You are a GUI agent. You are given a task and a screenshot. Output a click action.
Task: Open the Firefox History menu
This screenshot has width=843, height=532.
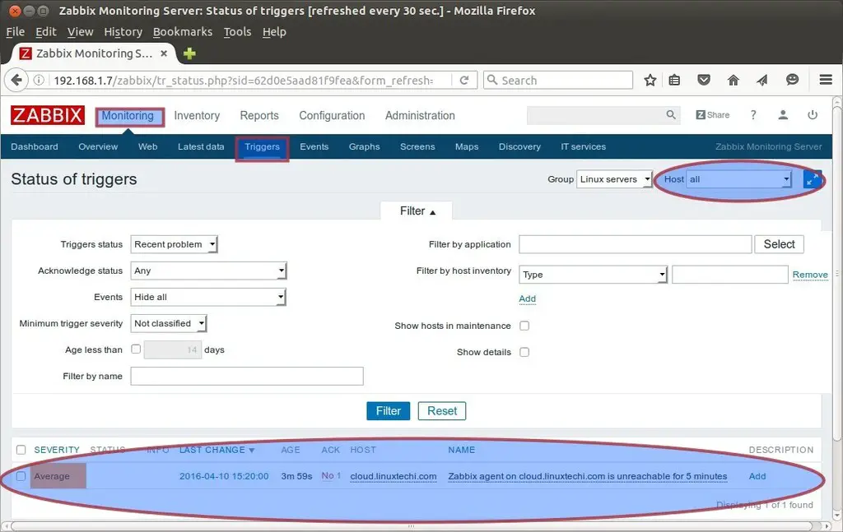pos(123,32)
